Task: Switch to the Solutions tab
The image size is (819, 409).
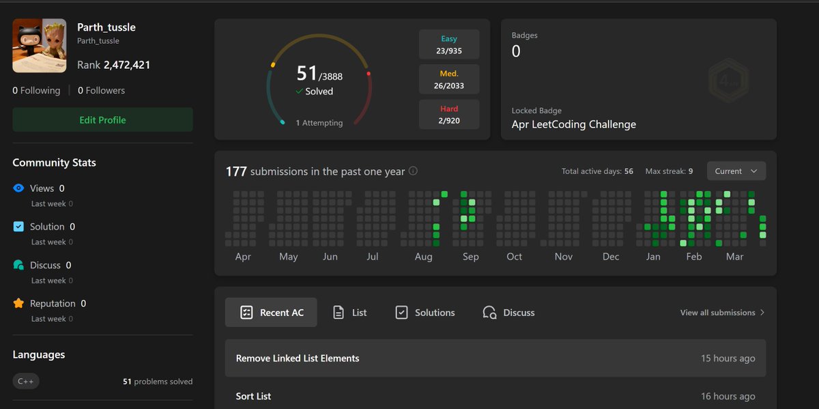Action: coord(425,312)
